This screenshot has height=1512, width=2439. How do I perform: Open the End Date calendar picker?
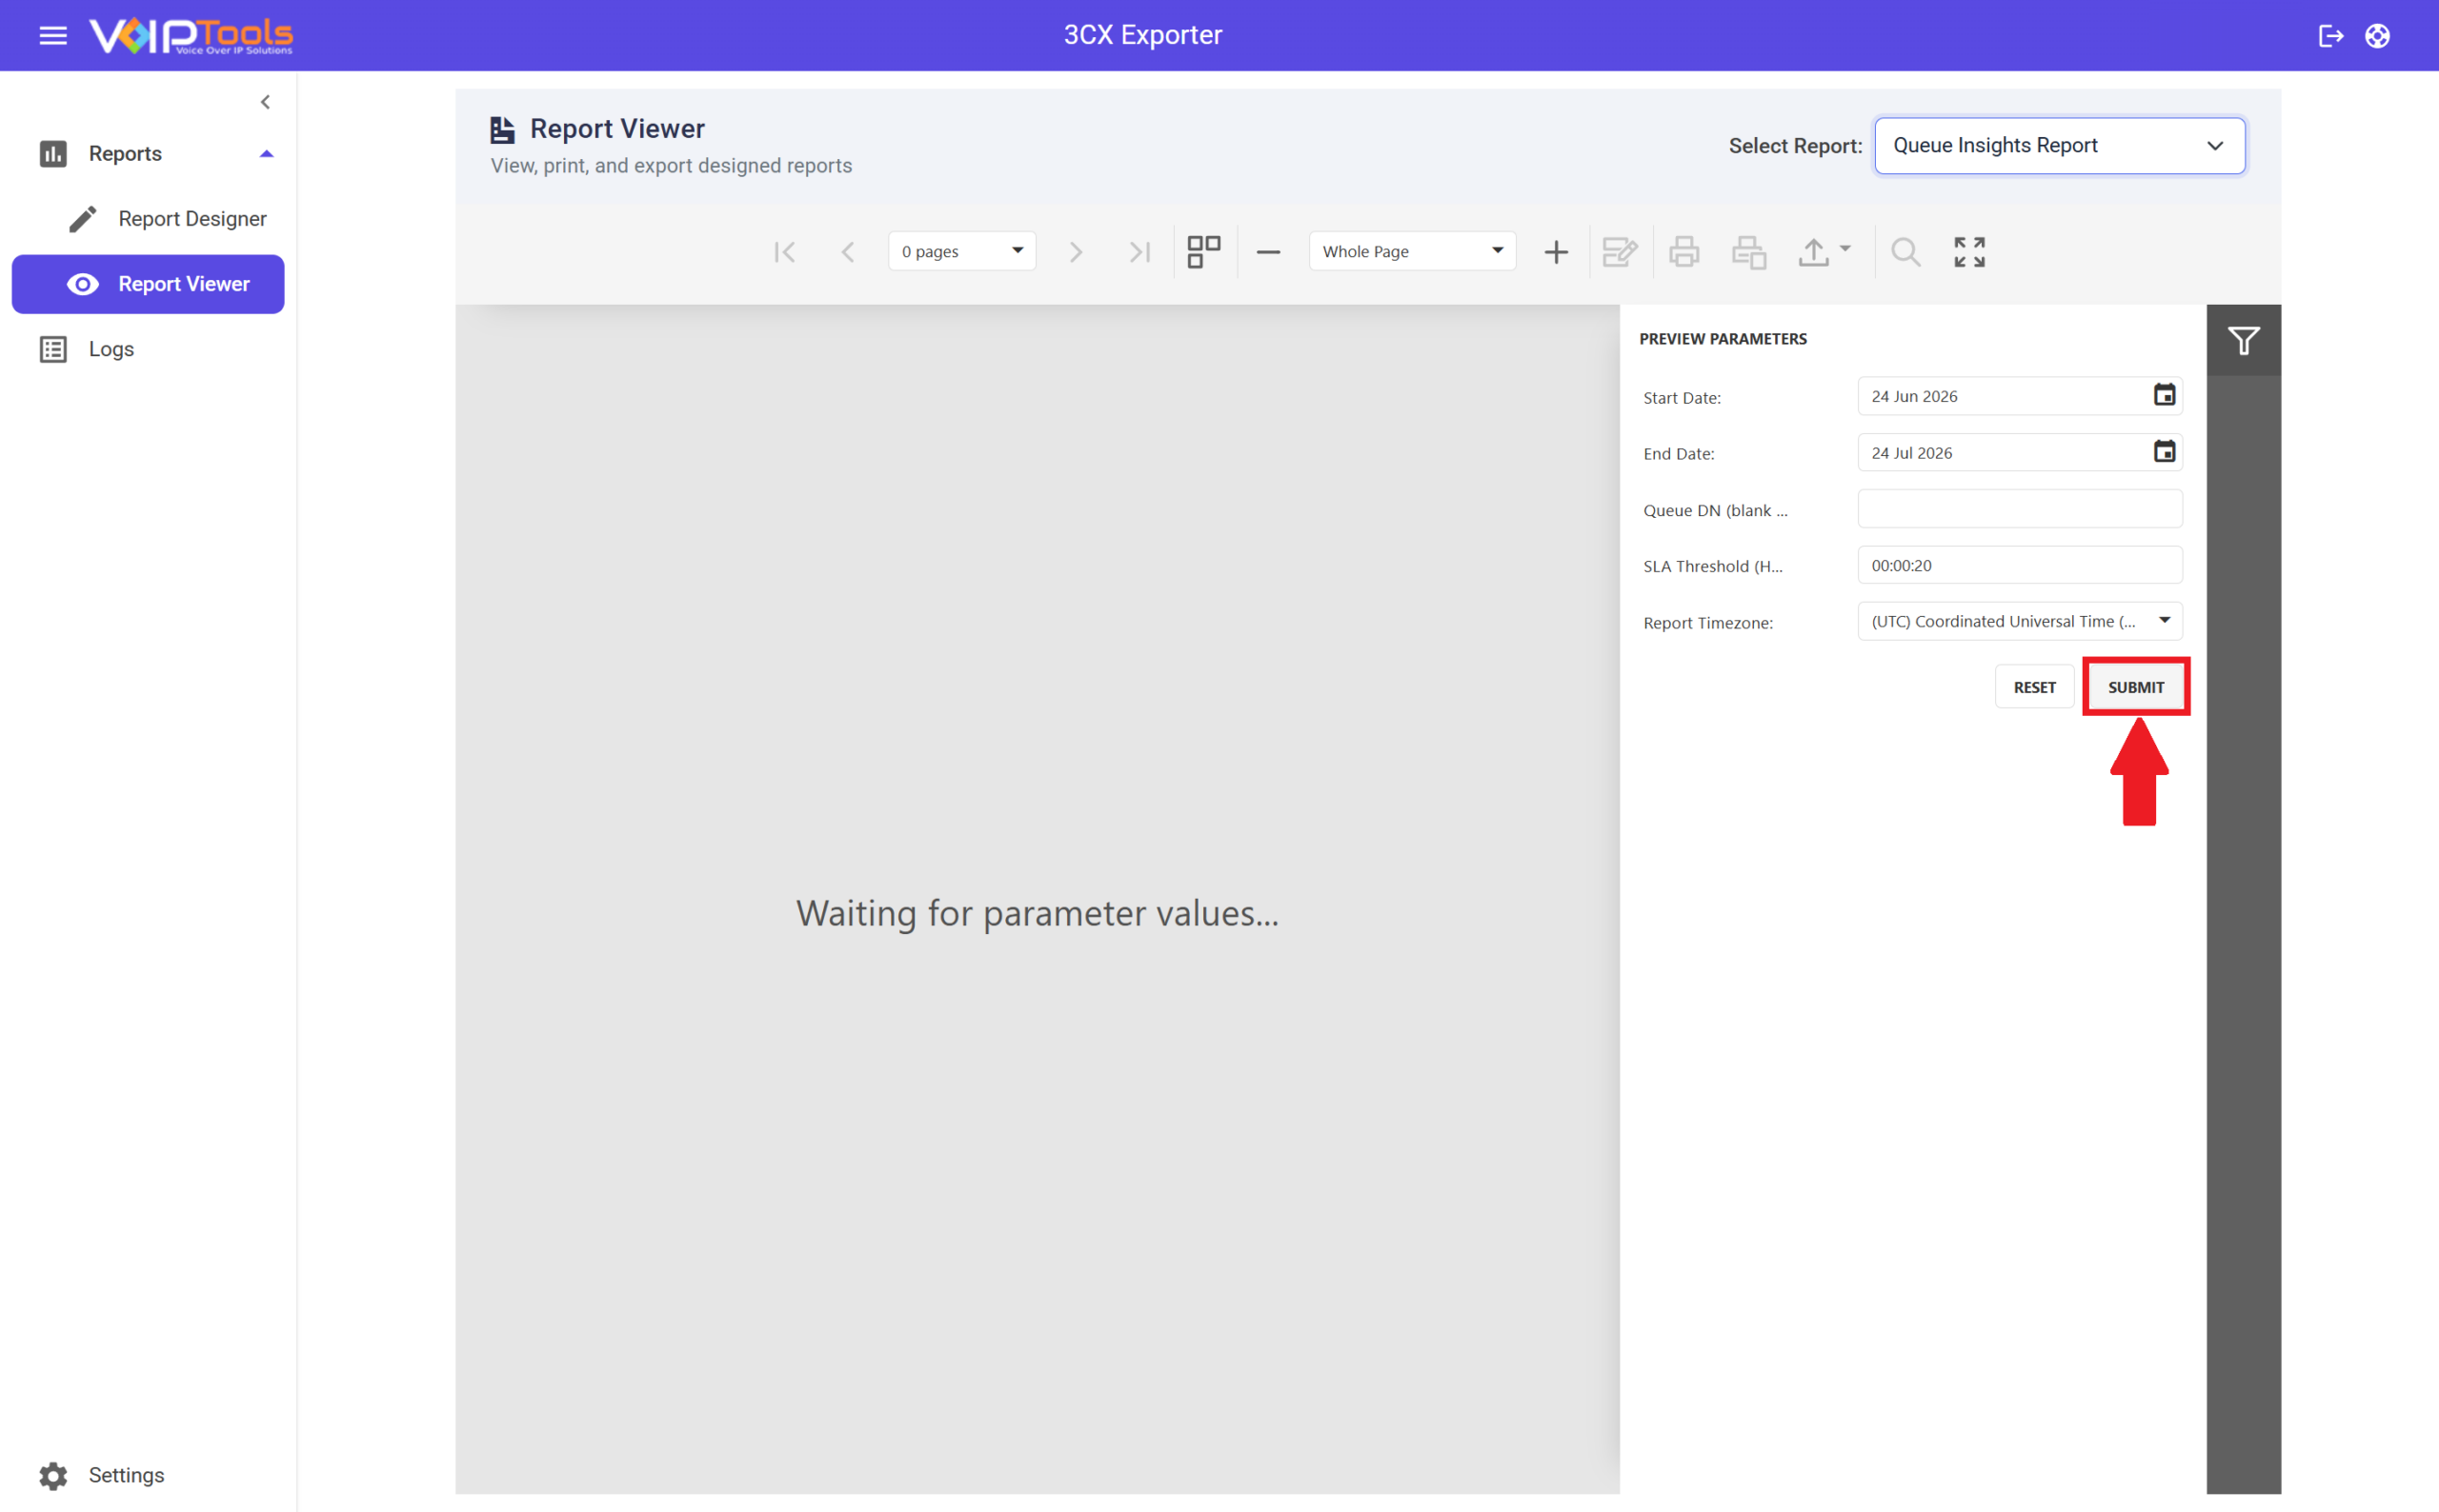pos(2163,452)
